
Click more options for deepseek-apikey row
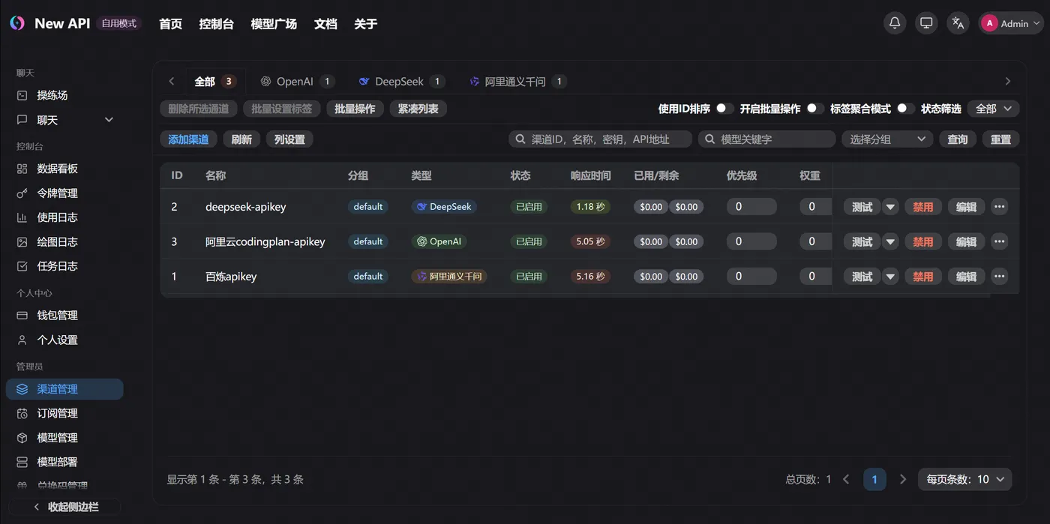[x=999, y=207]
